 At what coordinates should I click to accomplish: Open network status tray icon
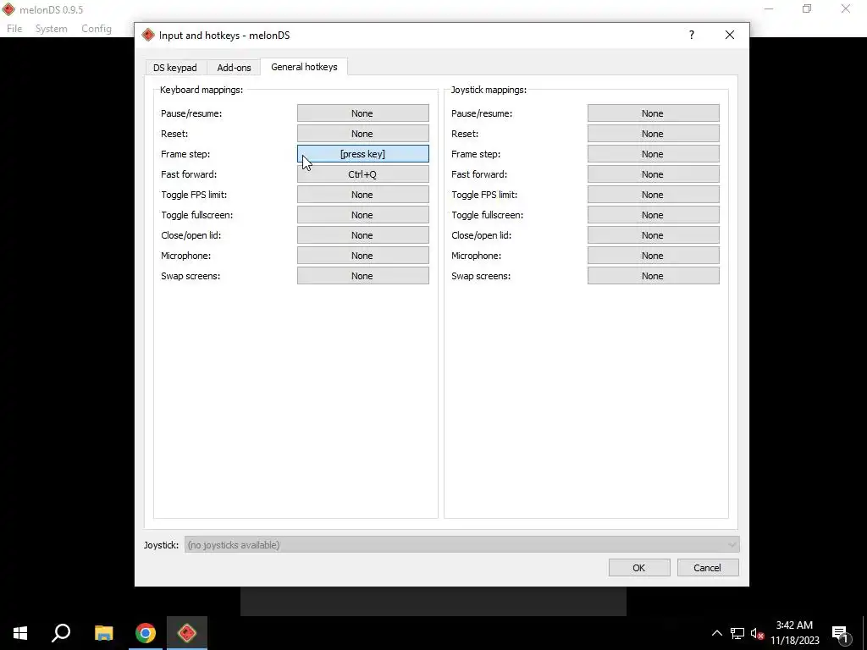click(x=737, y=633)
